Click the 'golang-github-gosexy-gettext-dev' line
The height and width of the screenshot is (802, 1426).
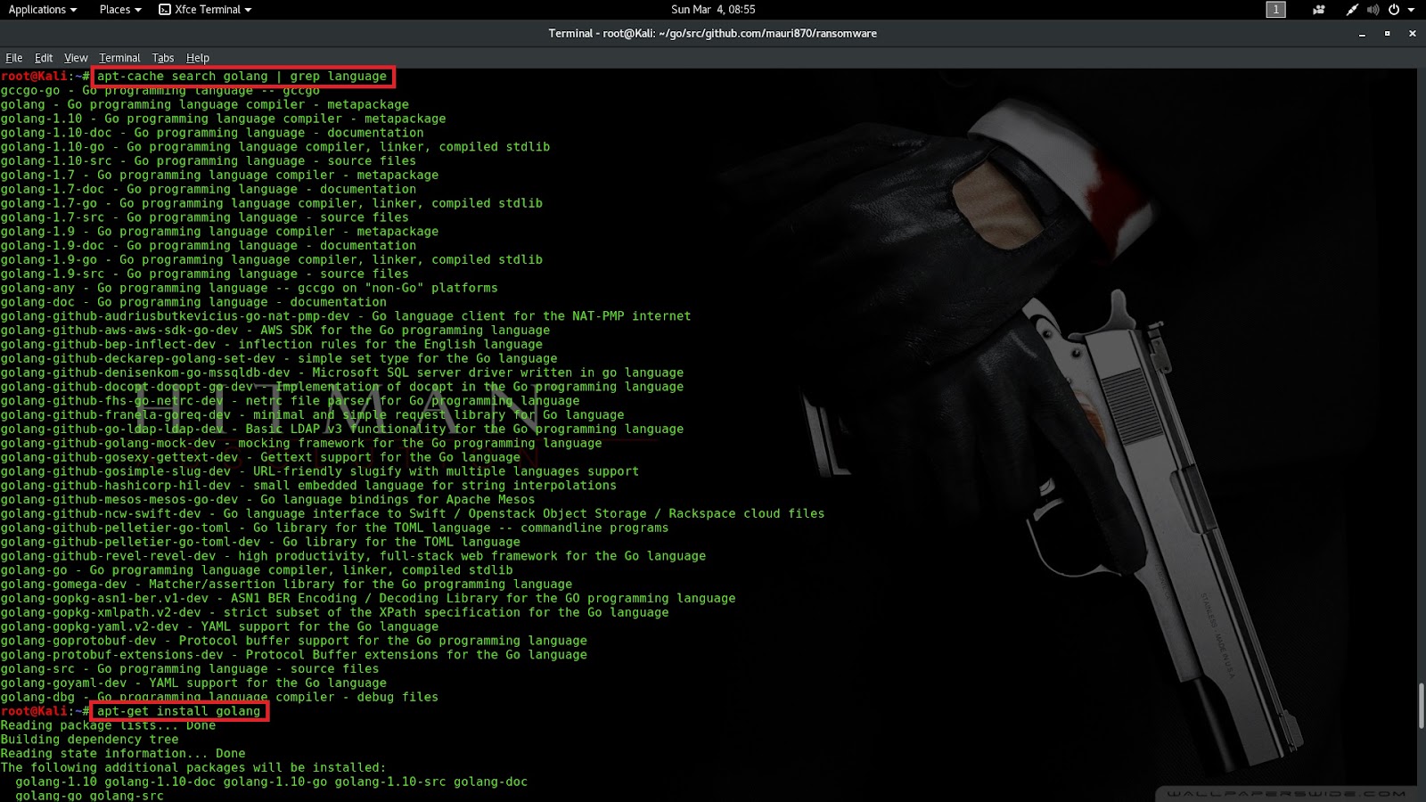[x=260, y=458]
